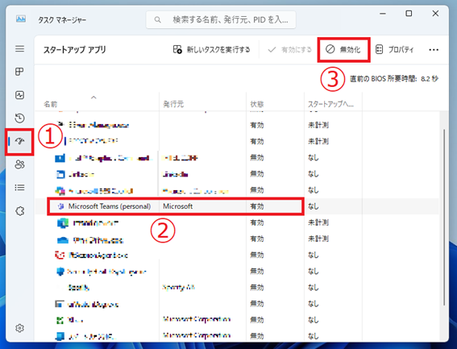Image resolution: width=457 pixels, height=349 pixels.
Task: Sort by the 状態 column header
Action: pos(257,104)
